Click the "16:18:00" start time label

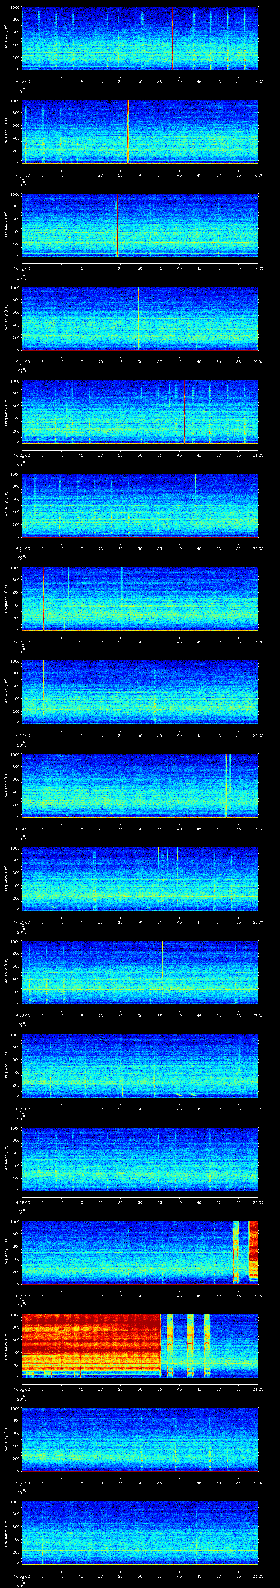pyautogui.click(x=22, y=268)
